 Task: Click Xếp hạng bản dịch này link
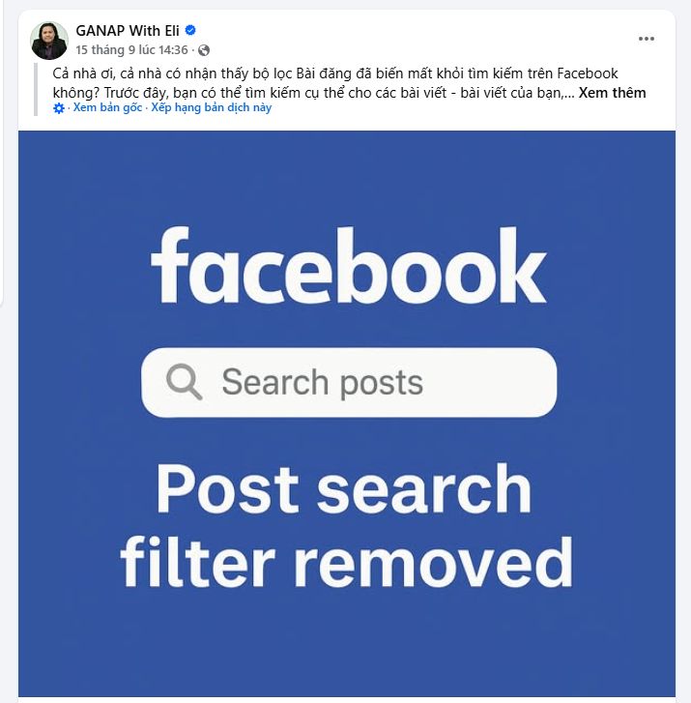[211, 107]
